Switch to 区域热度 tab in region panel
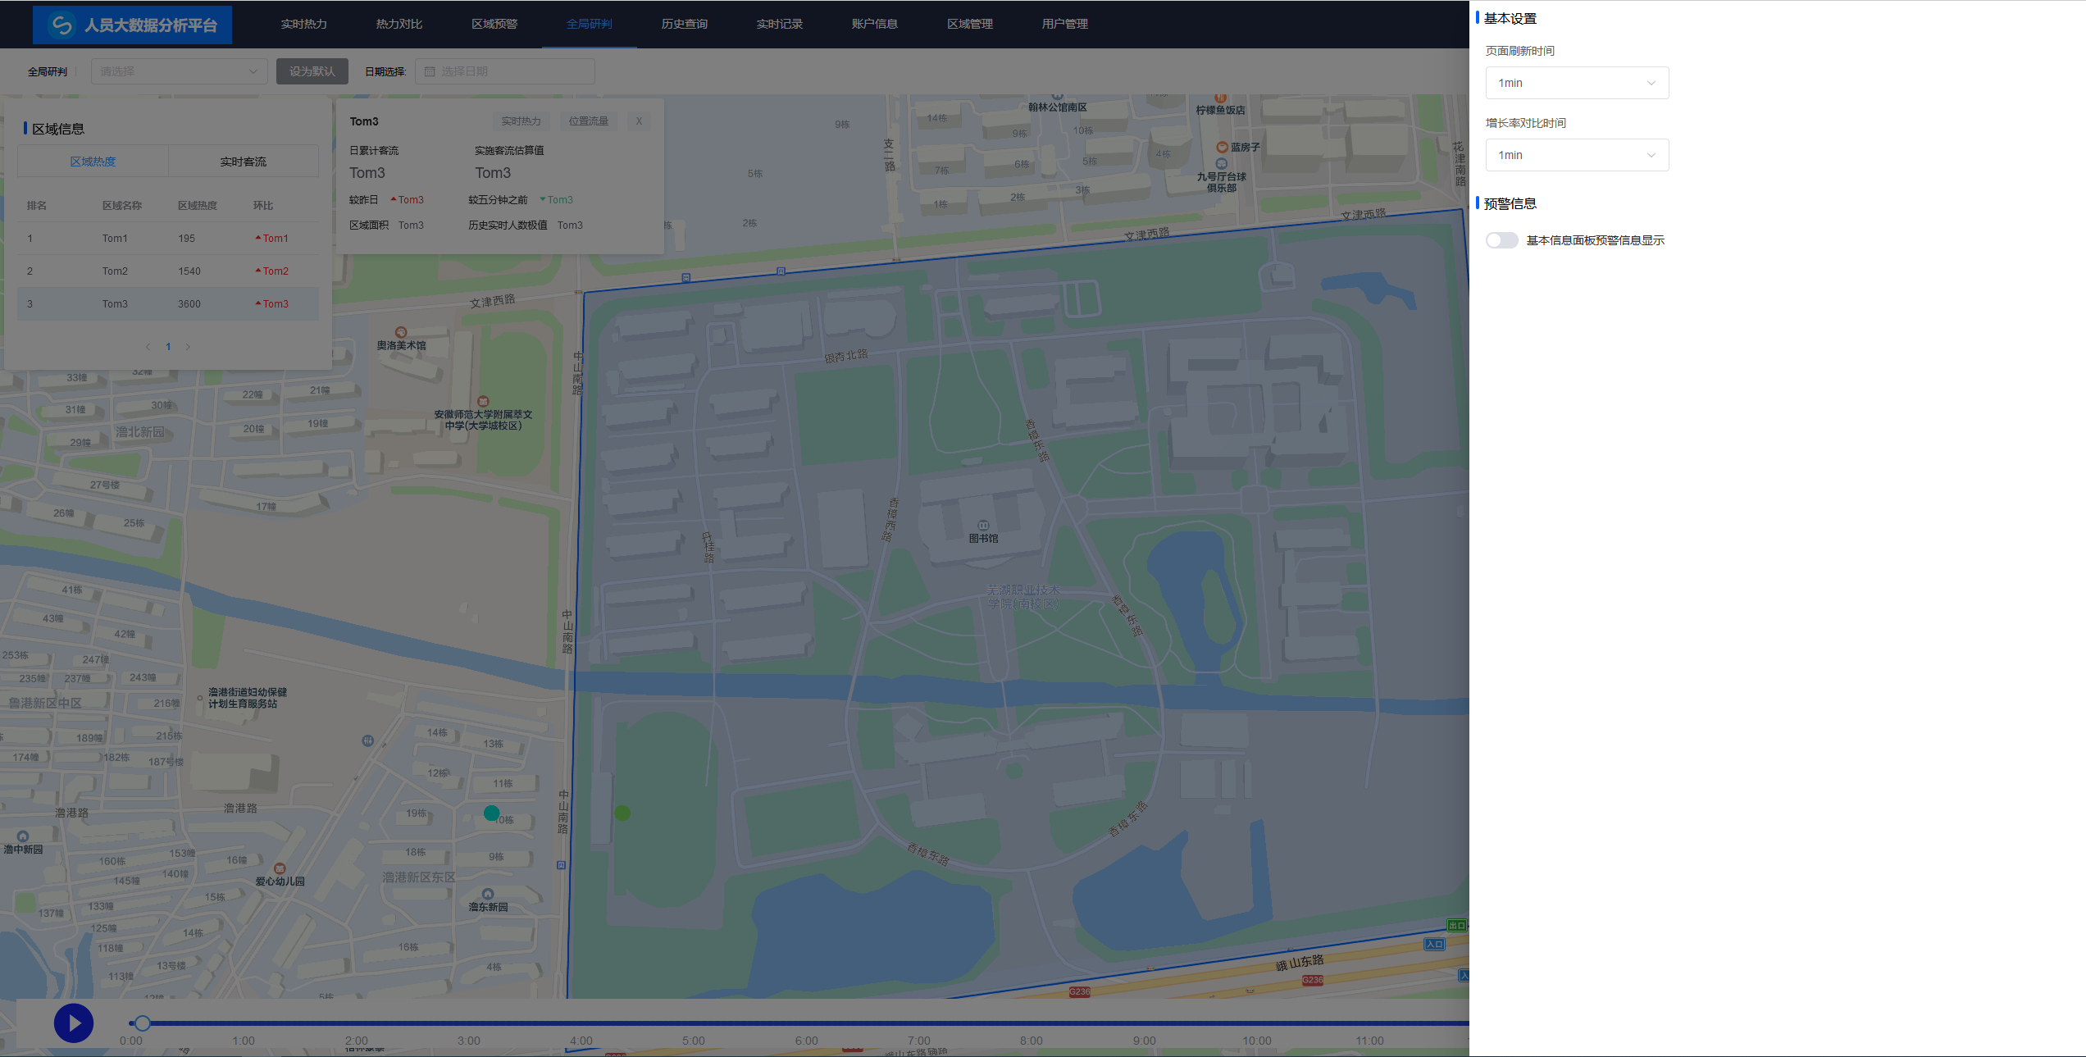The width and height of the screenshot is (2086, 1057). pos(93,162)
